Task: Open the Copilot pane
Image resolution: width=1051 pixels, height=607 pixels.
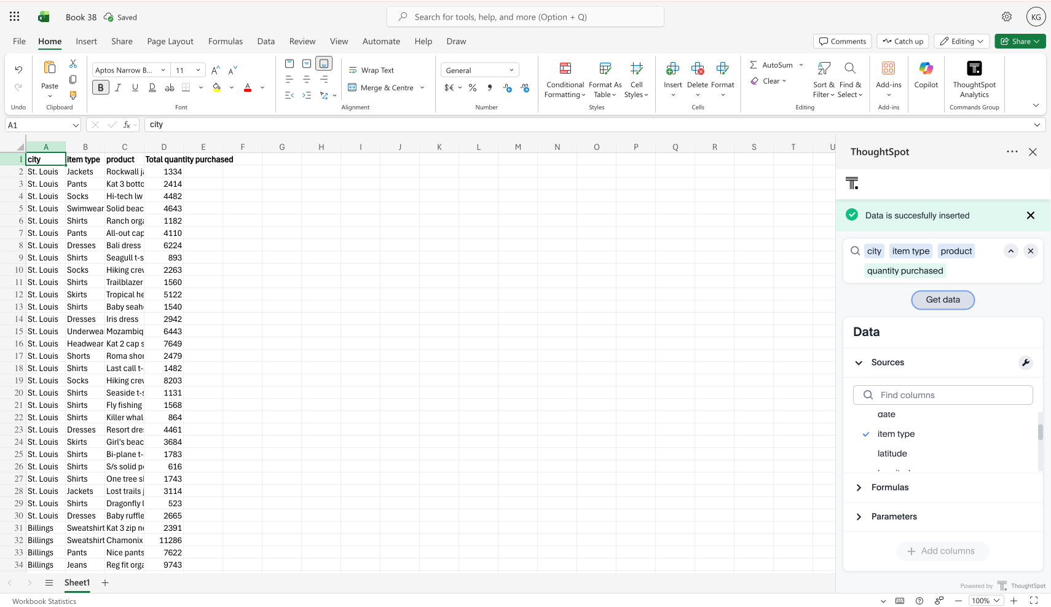Action: (926, 77)
